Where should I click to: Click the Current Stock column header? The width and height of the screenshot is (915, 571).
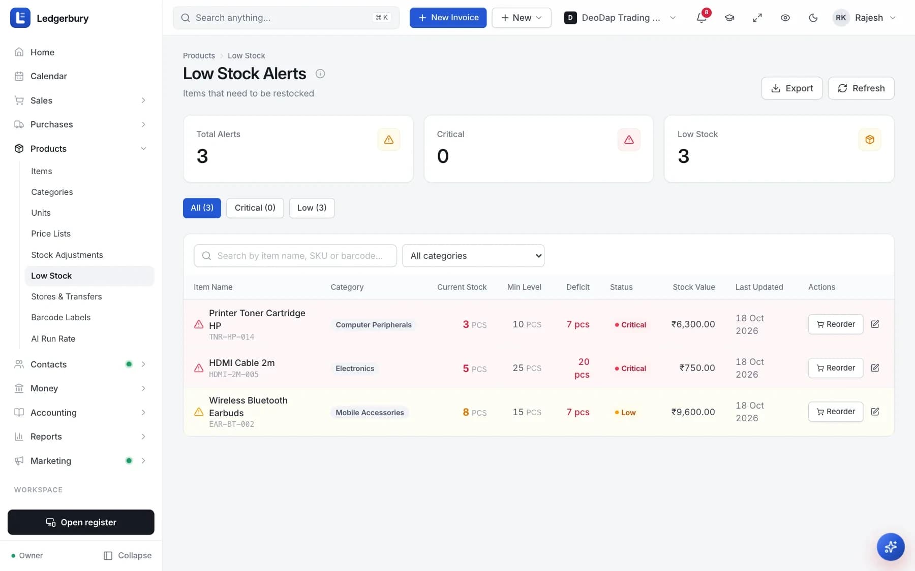pos(462,287)
